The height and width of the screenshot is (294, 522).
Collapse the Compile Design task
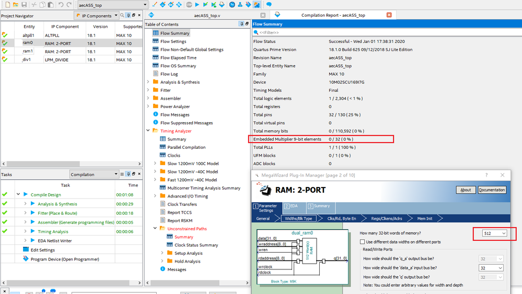click(x=18, y=194)
